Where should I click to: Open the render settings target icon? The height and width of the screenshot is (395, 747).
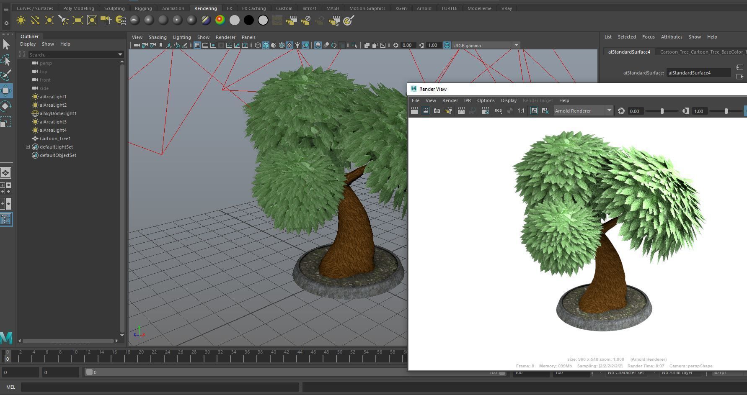tap(349, 20)
